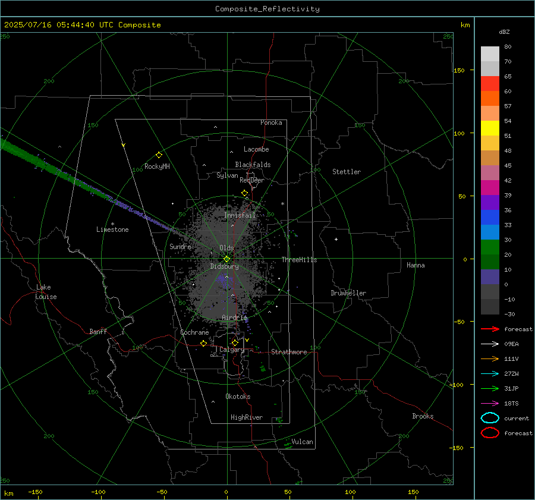The width and height of the screenshot is (535, 500).
Task: Select the red 60-65 dBZ swatch
Action: click(490, 84)
